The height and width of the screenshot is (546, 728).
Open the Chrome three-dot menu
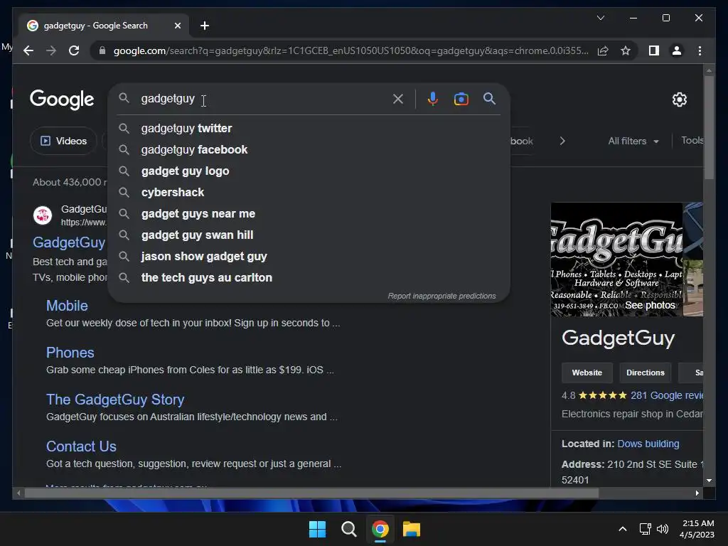[700, 50]
